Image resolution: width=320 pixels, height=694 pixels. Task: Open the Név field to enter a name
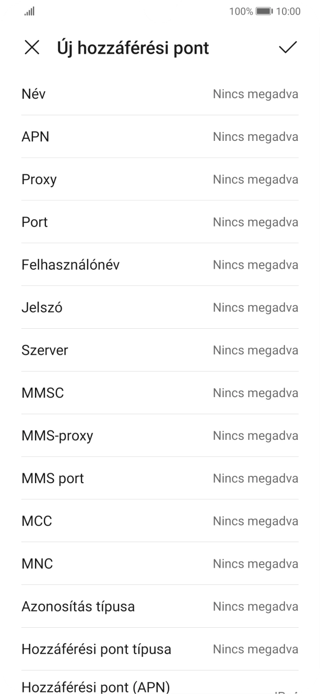[160, 94]
